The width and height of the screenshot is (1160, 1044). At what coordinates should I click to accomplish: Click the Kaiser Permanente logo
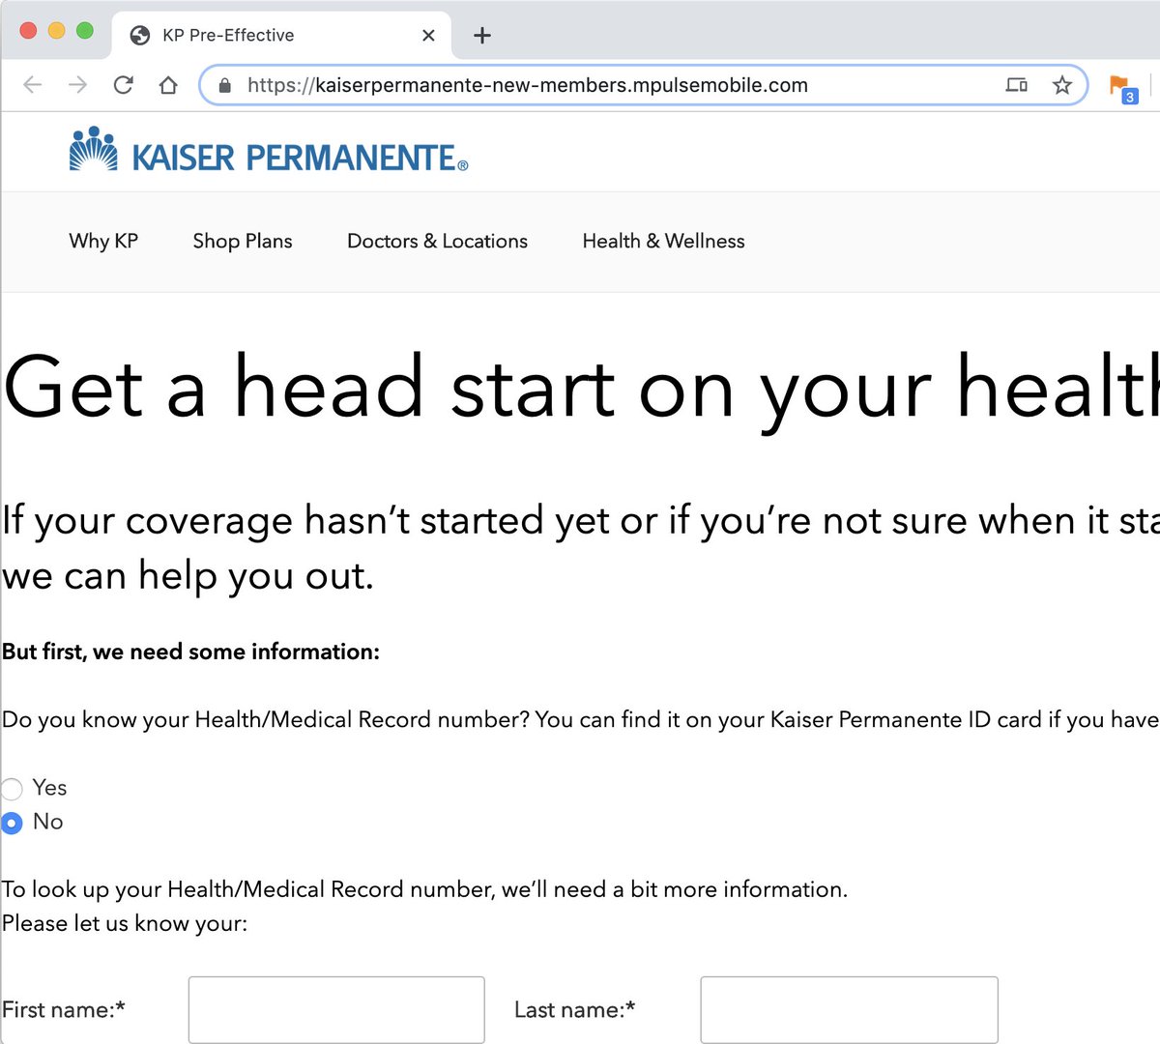click(269, 151)
